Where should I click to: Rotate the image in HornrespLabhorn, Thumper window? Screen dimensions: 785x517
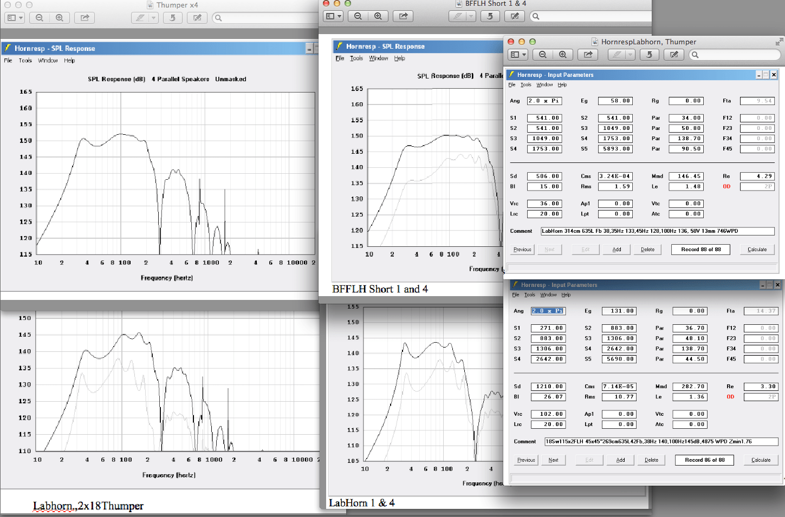click(649, 55)
